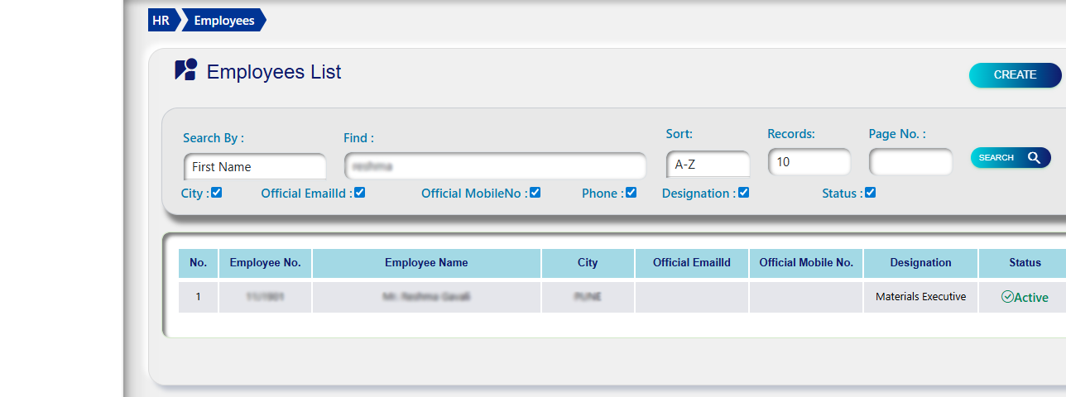The image size is (1066, 397).
Task: Select the Materials Executive employee row
Action: [920, 297]
